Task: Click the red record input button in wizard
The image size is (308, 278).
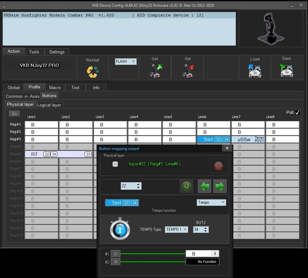Action: (218, 166)
